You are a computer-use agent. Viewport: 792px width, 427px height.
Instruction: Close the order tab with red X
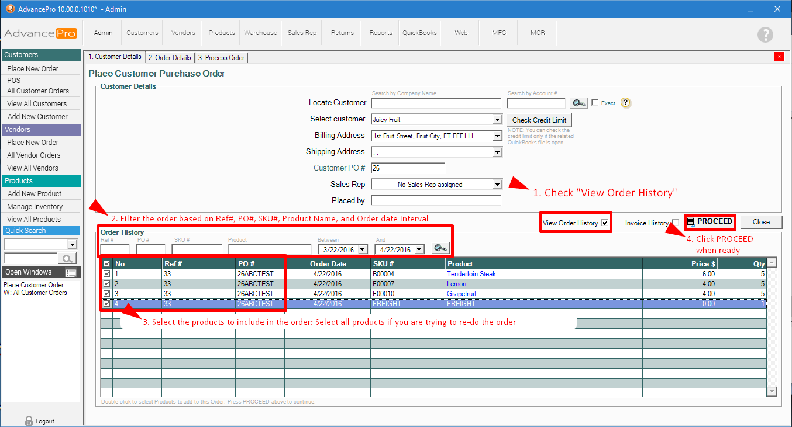point(779,57)
